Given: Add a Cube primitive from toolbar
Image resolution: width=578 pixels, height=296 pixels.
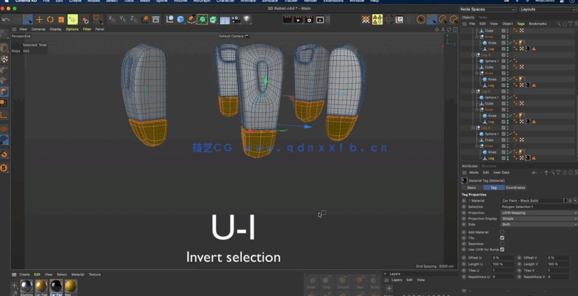Looking at the screenshot, I should 180,20.
